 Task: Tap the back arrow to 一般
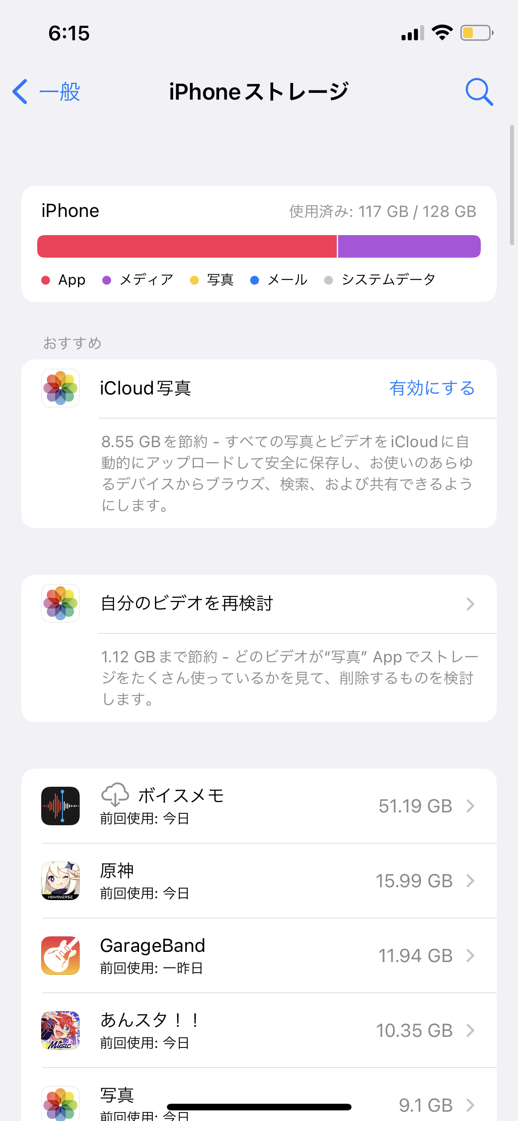[x=20, y=92]
